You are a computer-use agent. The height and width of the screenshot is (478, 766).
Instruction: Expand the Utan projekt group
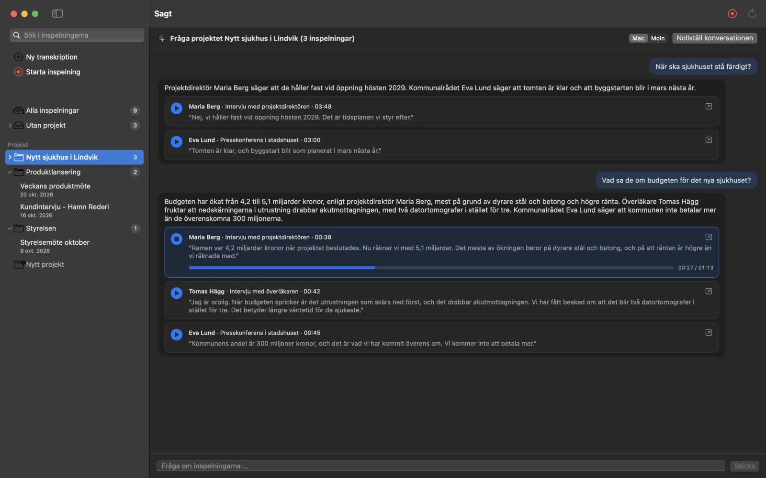pyautogui.click(x=10, y=125)
